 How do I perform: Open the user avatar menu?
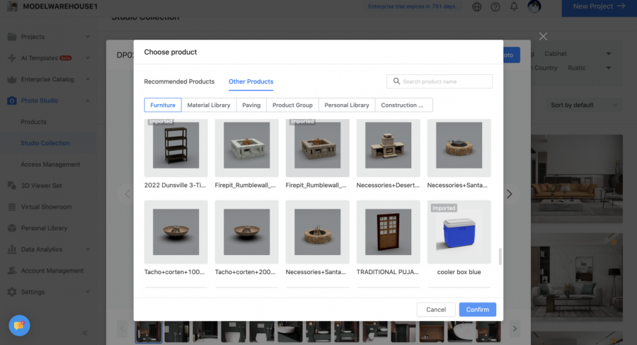(534, 6)
